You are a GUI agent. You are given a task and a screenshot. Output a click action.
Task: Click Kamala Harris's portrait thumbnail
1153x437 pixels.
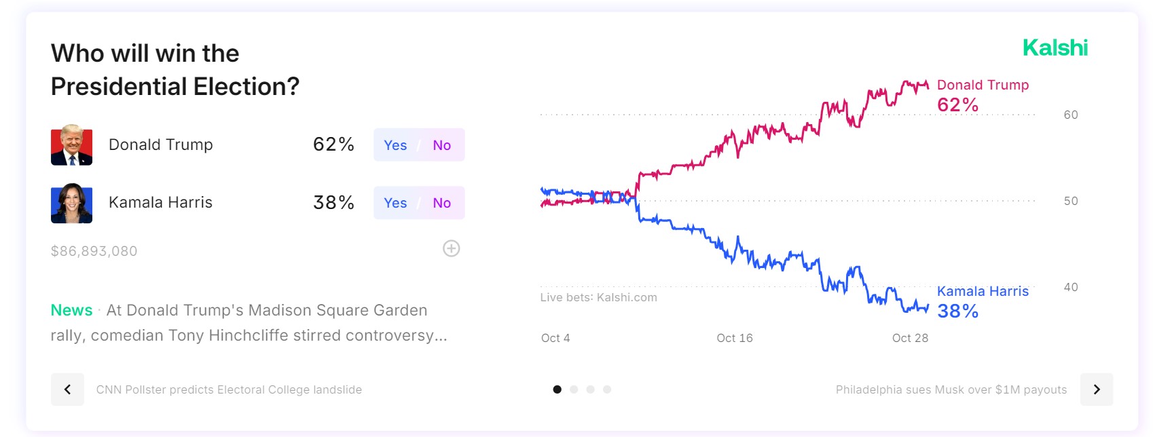pos(71,203)
